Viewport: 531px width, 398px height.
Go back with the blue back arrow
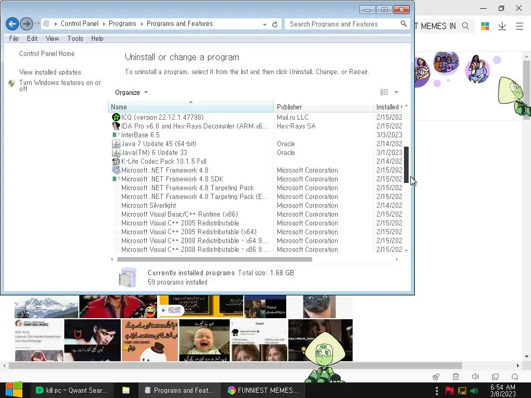coord(12,24)
